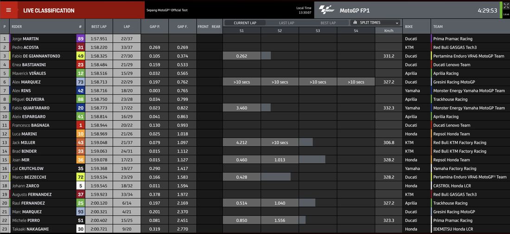Click red number 1 badge
Screen dimensions: 510x234
[x=80, y=125]
